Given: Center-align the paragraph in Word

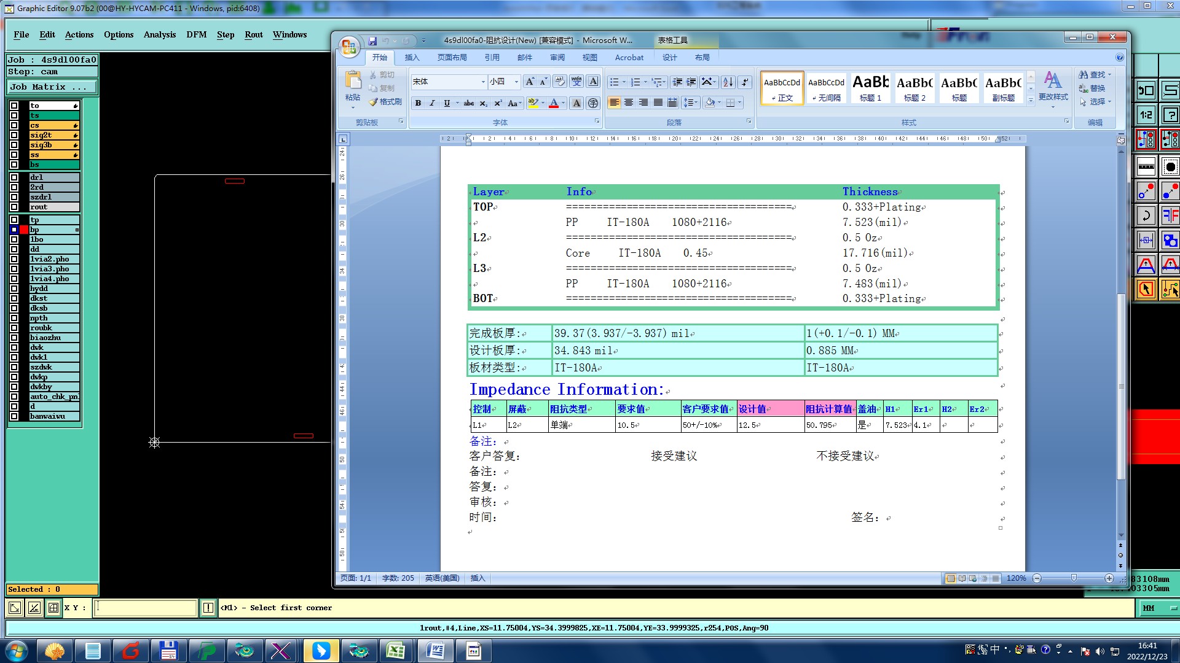Looking at the screenshot, I should pyautogui.click(x=629, y=103).
